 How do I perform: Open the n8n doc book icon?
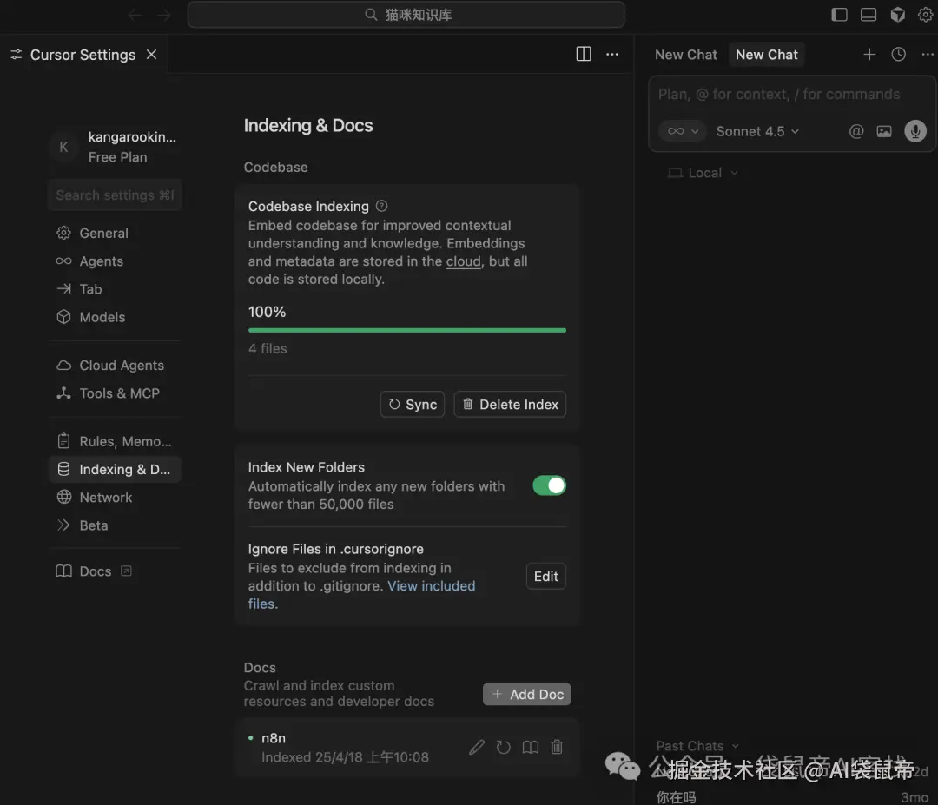pos(531,747)
